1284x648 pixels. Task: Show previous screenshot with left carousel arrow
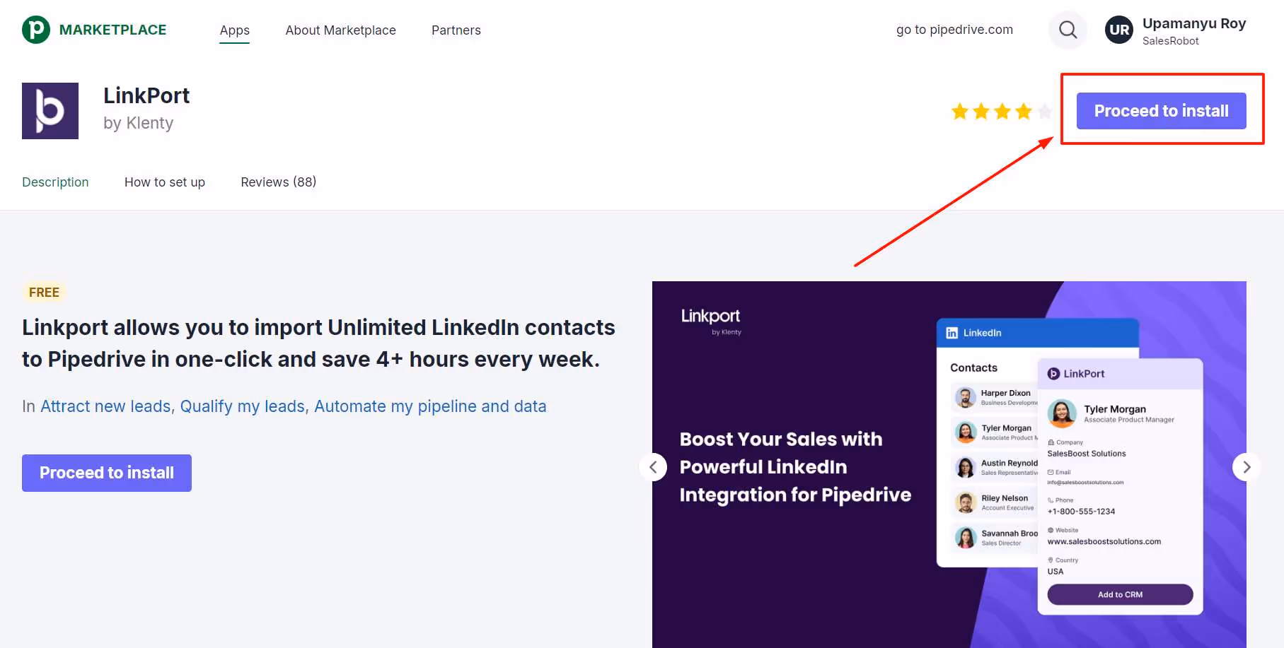tap(653, 467)
